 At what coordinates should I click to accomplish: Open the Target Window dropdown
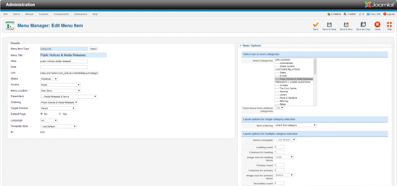(58, 108)
